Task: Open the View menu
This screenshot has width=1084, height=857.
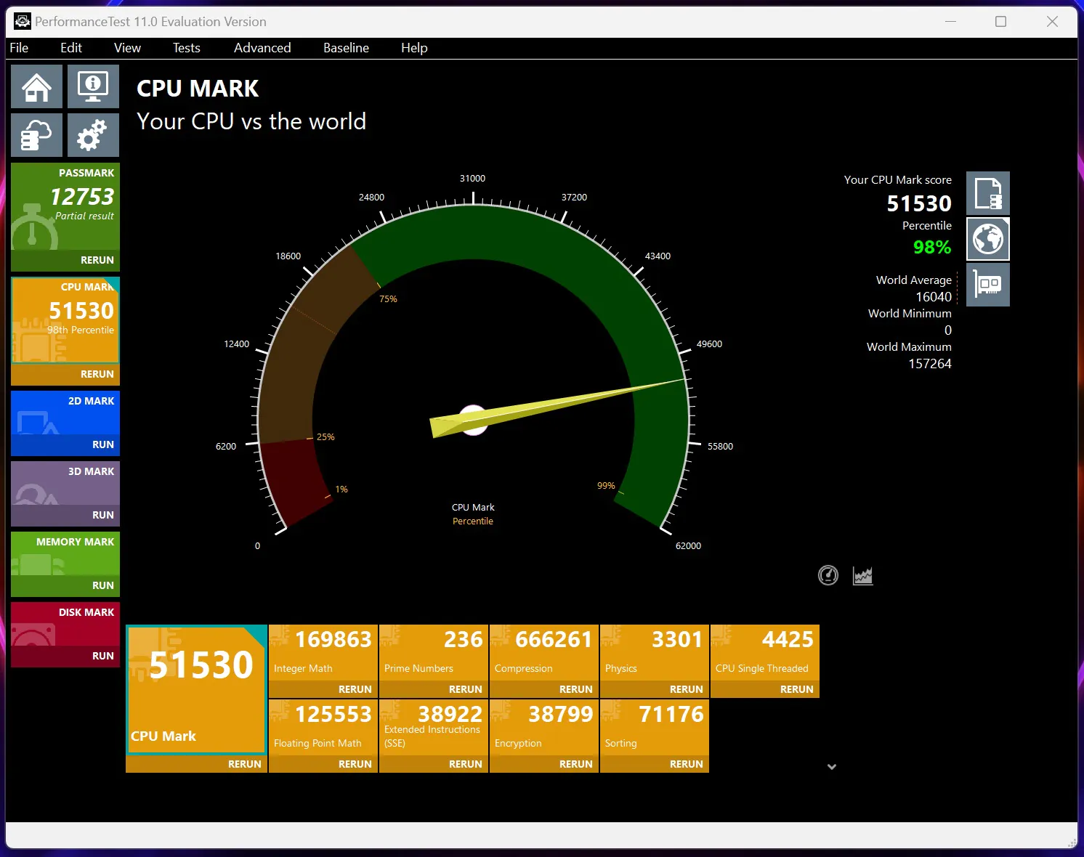Action: coord(127,48)
